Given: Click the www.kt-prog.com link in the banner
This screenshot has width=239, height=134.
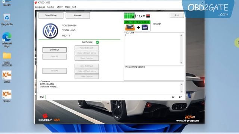Looking at the screenshot, I should click(x=187, y=121).
